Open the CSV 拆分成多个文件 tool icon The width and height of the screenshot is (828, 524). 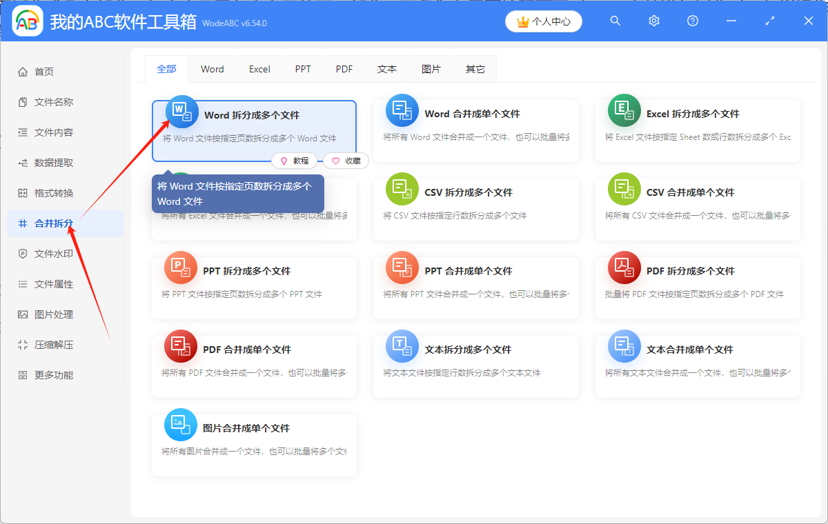click(402, 189)
